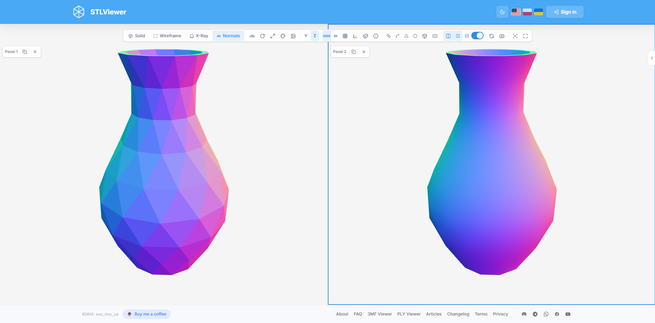Toggle the blue sync switch

[x=477, y=36]
